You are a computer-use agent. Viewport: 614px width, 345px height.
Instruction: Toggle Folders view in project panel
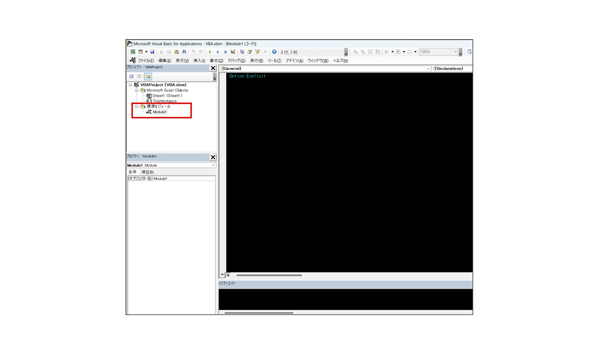(x=148, y=76)
